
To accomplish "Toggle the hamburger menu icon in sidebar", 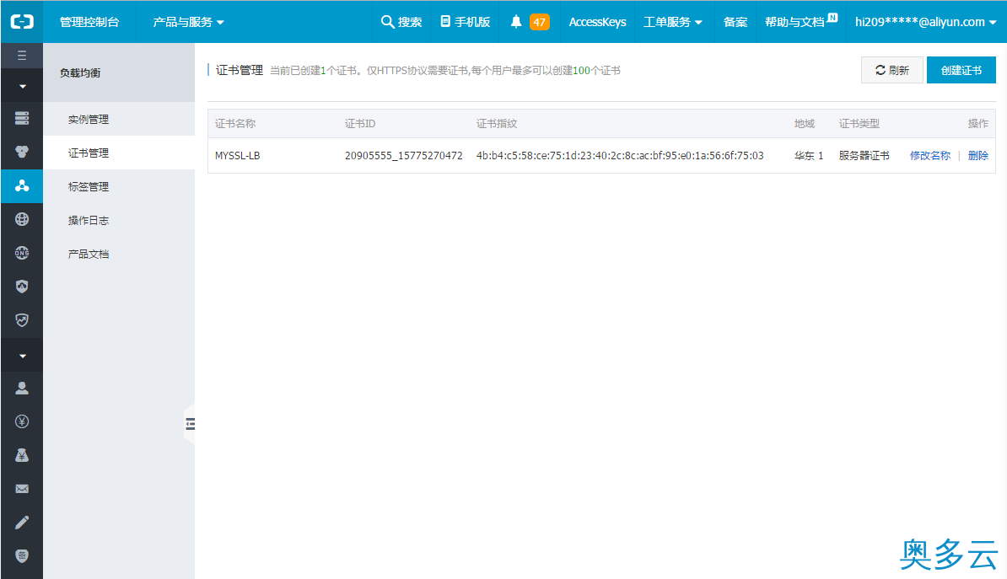I will 22,56.
